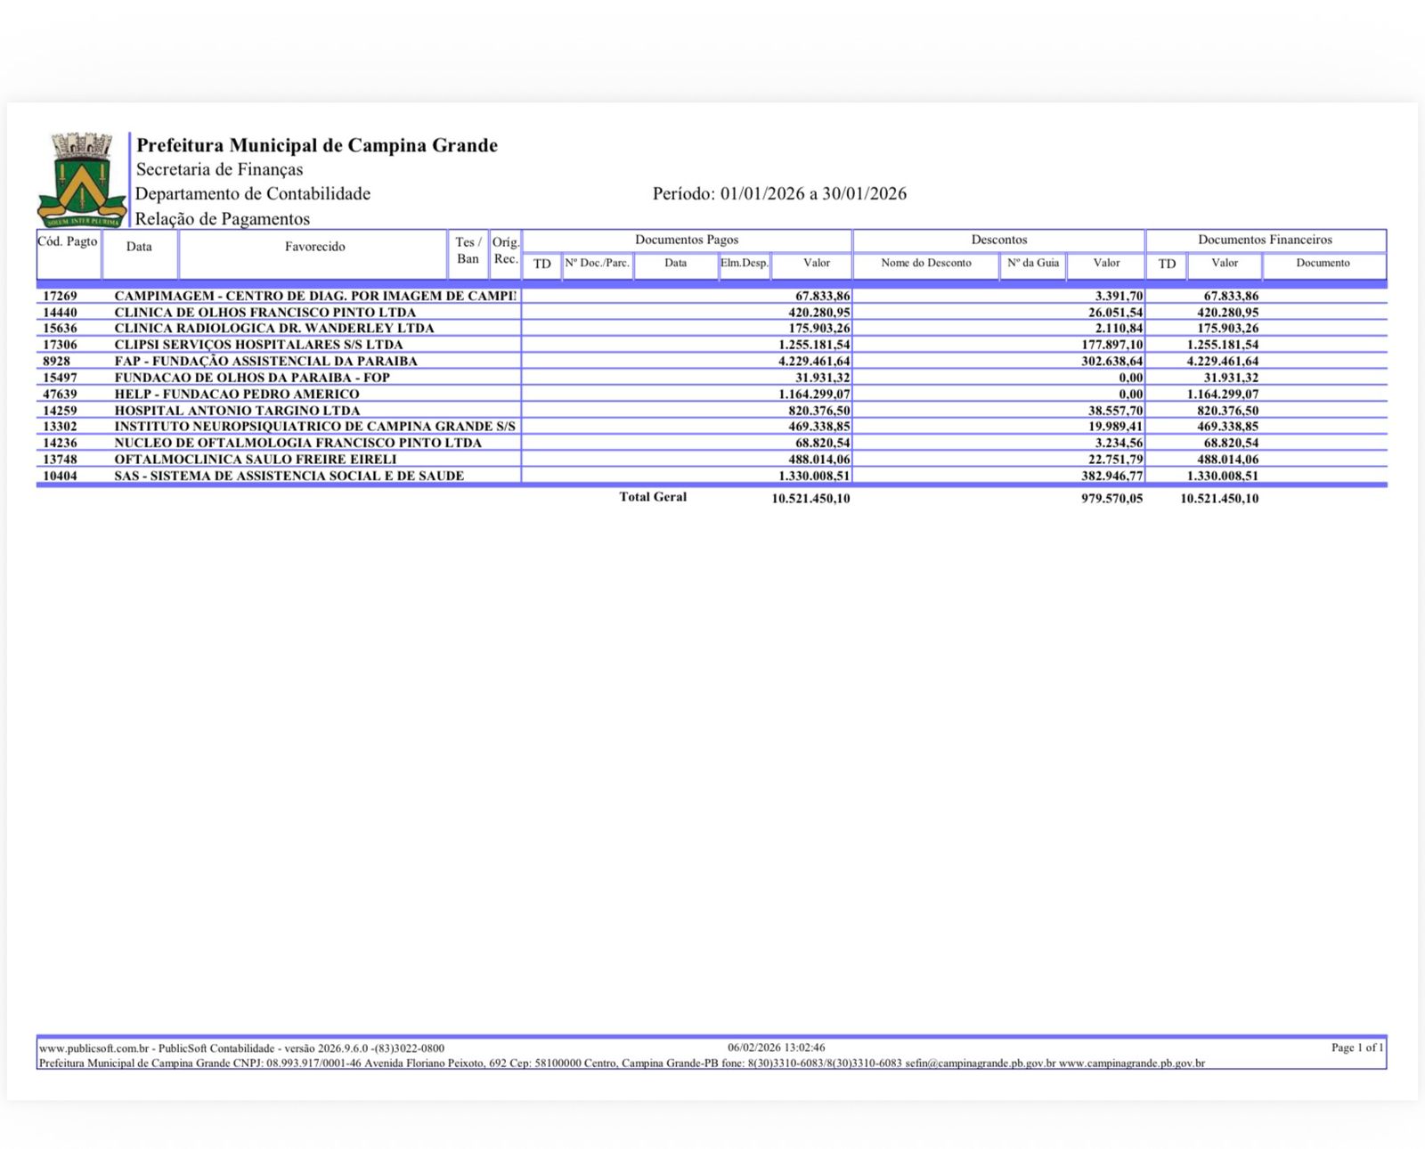Select the Nome do Desconto column header

[x=925, y=264]
